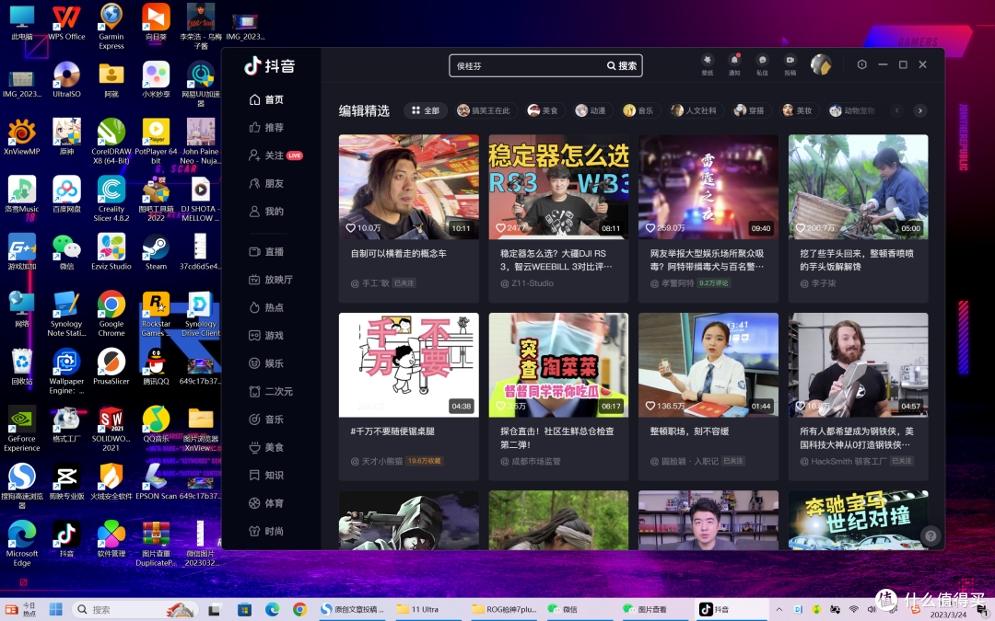Open 私信 private messages icon
Image resolution: width=995 pixels, height=621 pixels.
point(762,63)
